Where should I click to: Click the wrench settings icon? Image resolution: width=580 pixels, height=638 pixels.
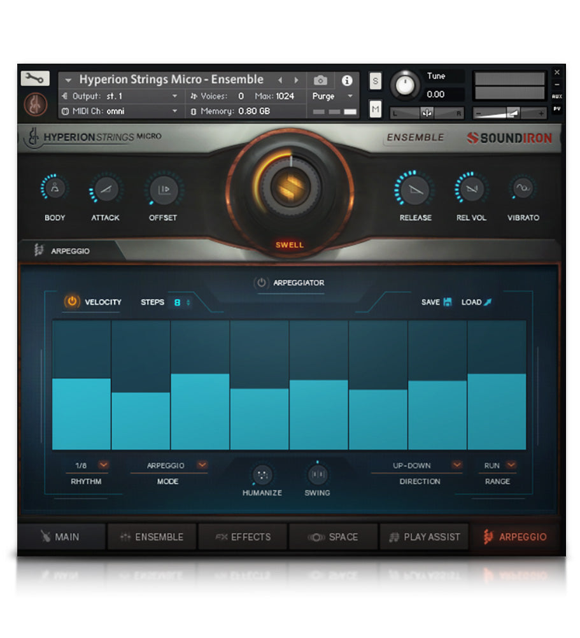35,78
